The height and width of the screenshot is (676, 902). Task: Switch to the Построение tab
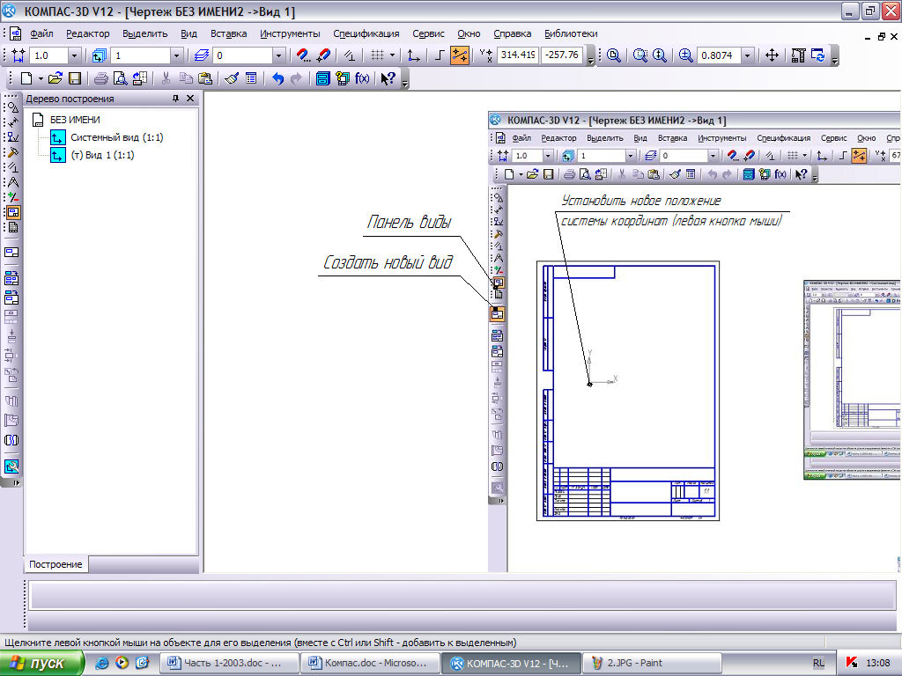click(55, 564)
